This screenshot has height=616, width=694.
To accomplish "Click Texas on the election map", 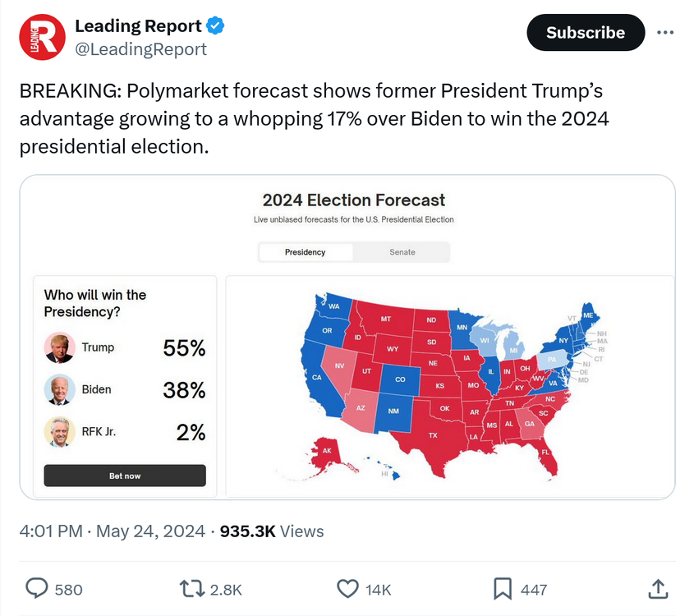I will 434,434.
